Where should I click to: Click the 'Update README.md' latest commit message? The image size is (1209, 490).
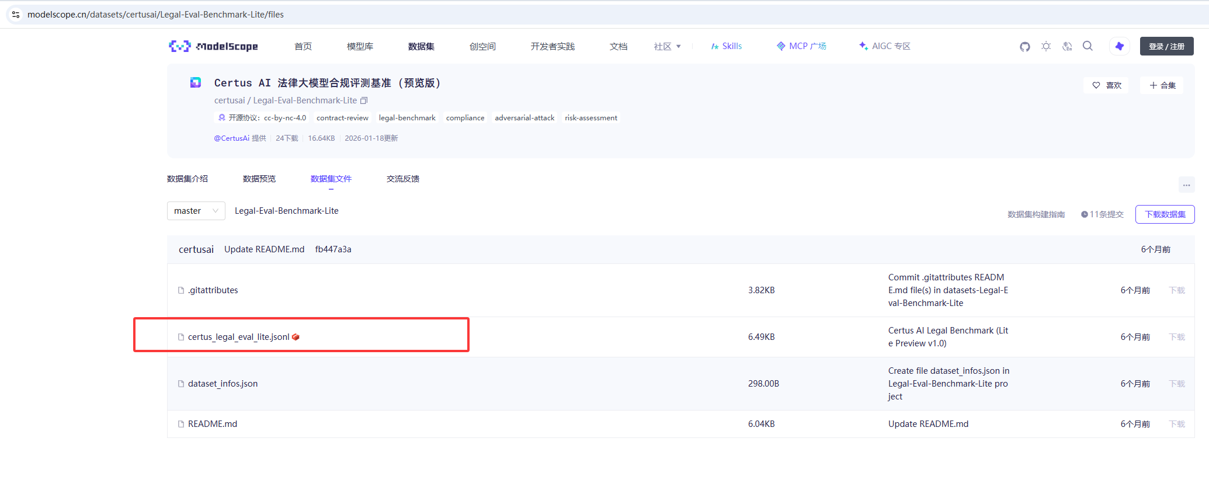pyautogui.click(x=265, y=249)
